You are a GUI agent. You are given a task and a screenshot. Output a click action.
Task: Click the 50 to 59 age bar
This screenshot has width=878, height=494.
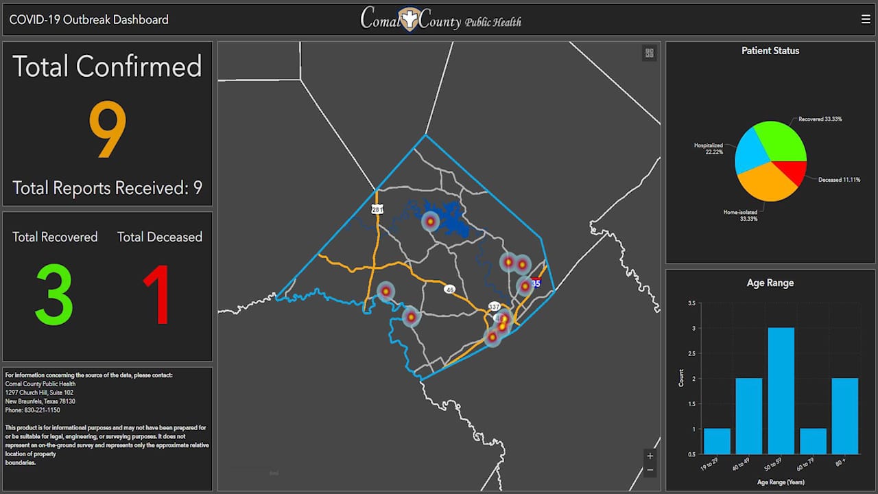[x=781, y=390]
